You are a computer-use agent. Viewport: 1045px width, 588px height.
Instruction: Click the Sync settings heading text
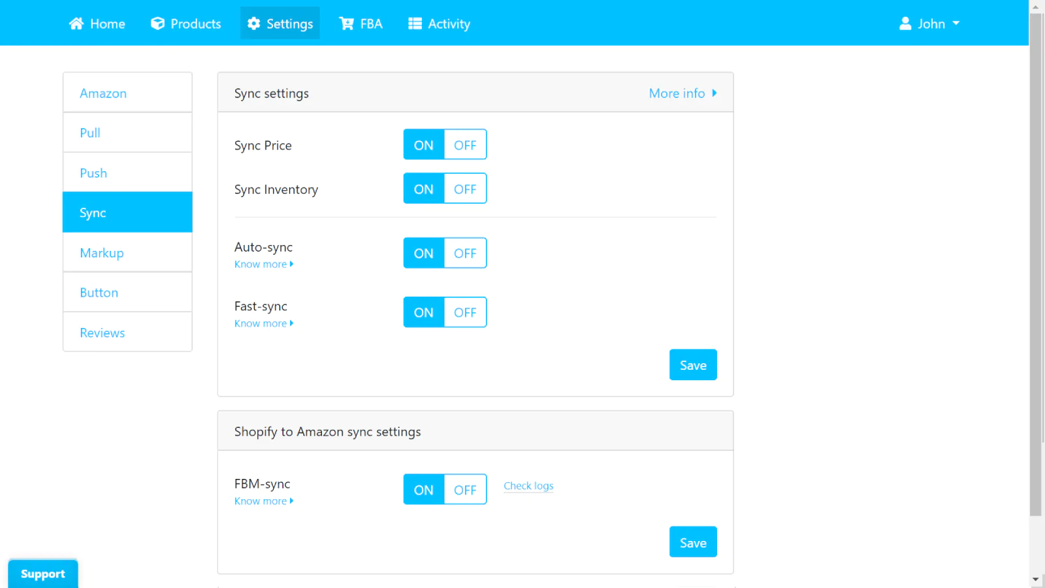(x=272, y=93)
